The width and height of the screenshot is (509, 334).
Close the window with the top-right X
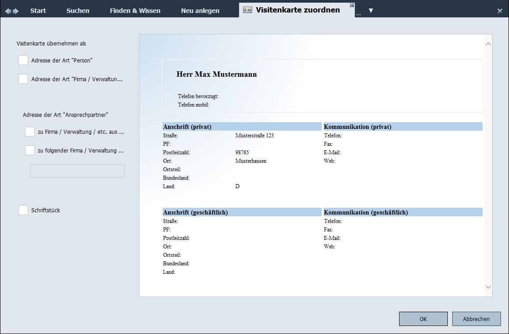click(500, 11)
